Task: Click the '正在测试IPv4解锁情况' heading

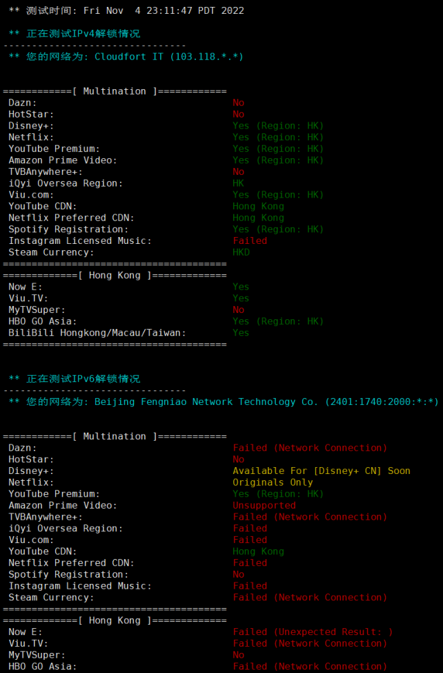Action: point(83,33)
